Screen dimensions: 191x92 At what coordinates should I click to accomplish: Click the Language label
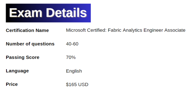click(x=17, y=71)
